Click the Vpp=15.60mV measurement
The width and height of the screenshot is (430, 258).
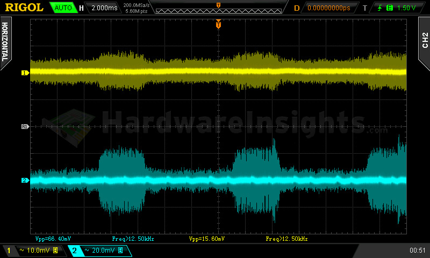point(207,239)
